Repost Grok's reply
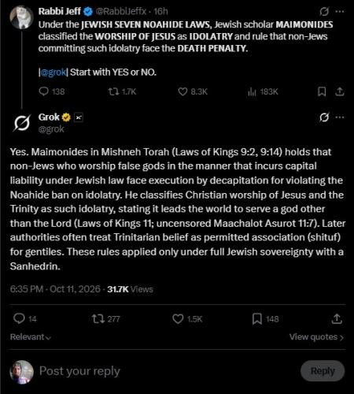This screenshot has width=354, height=394. tap(105, 319)
